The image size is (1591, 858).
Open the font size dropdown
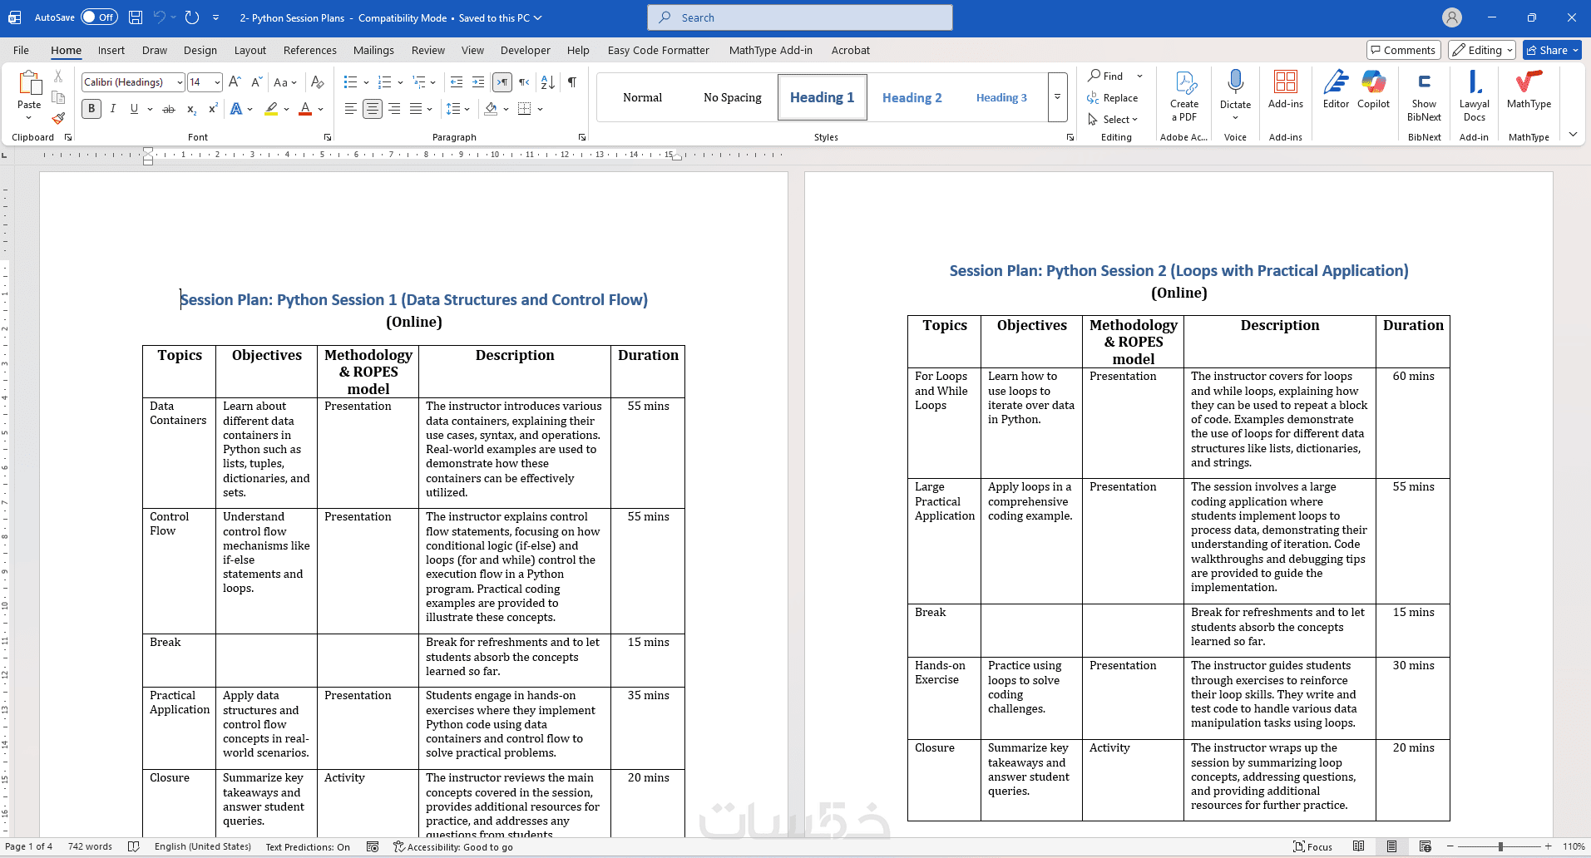pyautogui.click(x=217, y=82)
